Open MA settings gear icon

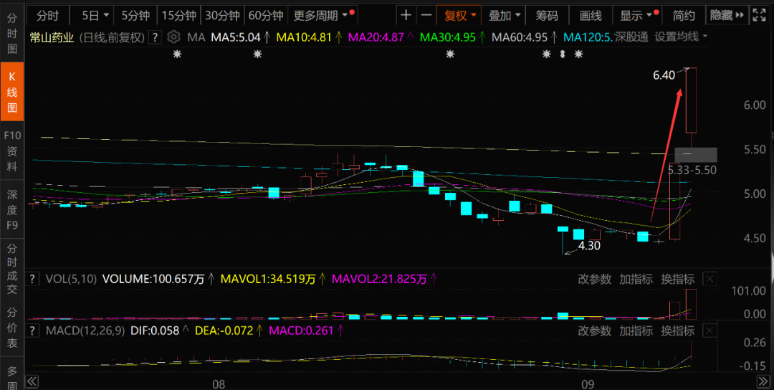(x=173, y=37)
